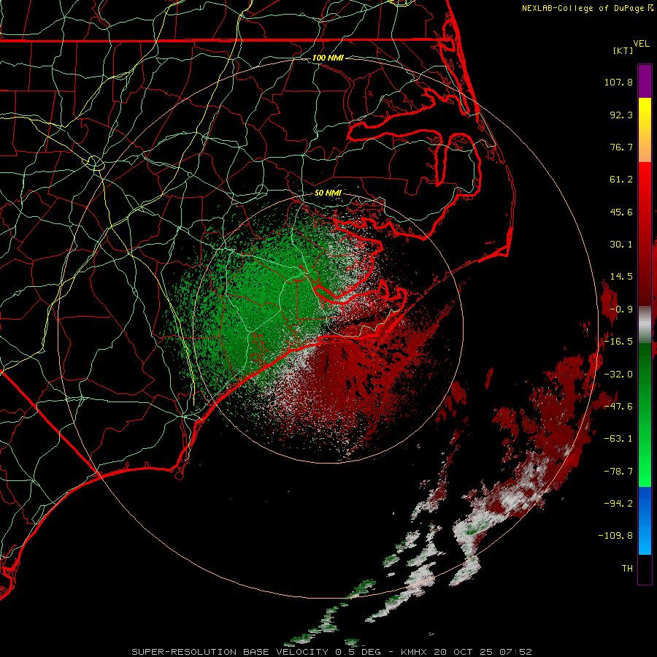657x657 pixels.
Task: Click the gray near-zero segment of the color bar
Action: [645, 323]
